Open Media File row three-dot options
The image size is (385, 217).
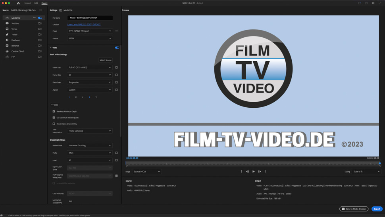34,18
